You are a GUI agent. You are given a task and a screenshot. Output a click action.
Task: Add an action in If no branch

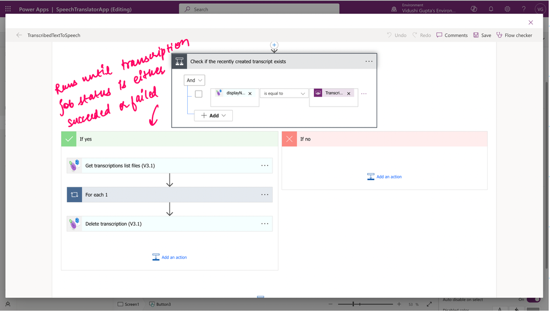pyautogui.click(x=384, y=177)
